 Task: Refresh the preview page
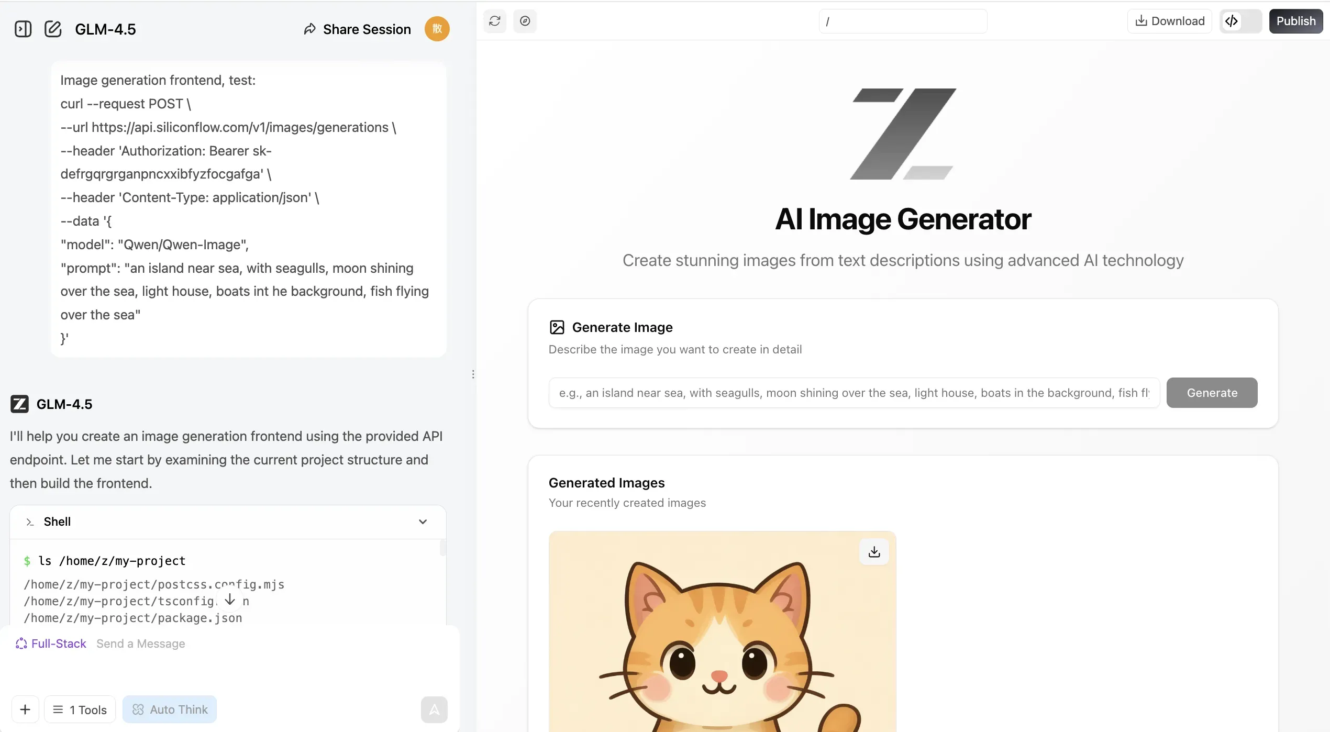pyautogui.click(x=495, y=21)
